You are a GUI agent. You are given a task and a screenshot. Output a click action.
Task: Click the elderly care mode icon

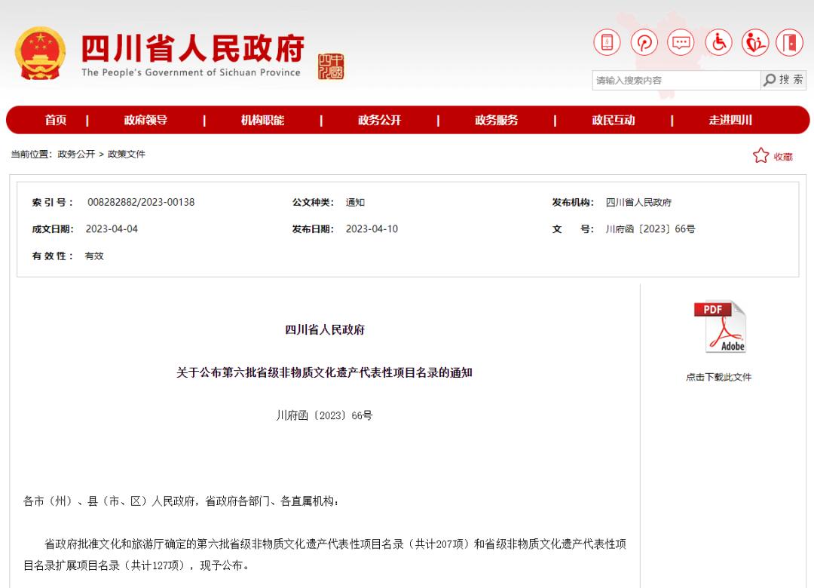[754, 42]
